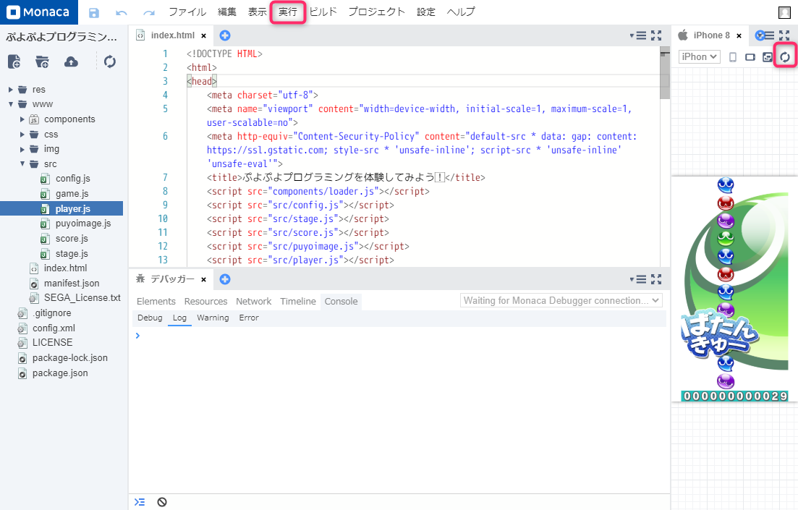
Task: Open the ファイル menu
Action: 187,12
